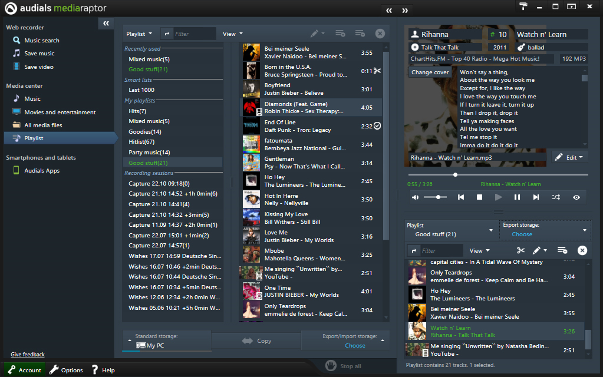Open the Playlist dropdown above the playlist list

(x=139, y=34)
